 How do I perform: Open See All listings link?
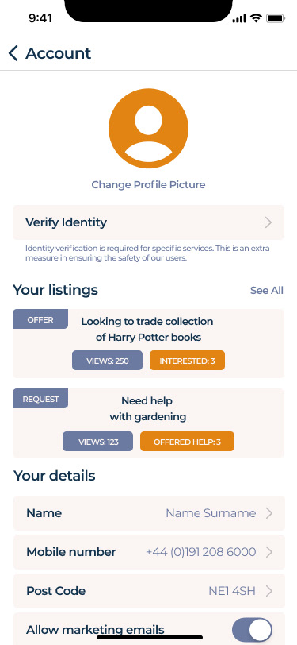[267, 291]
